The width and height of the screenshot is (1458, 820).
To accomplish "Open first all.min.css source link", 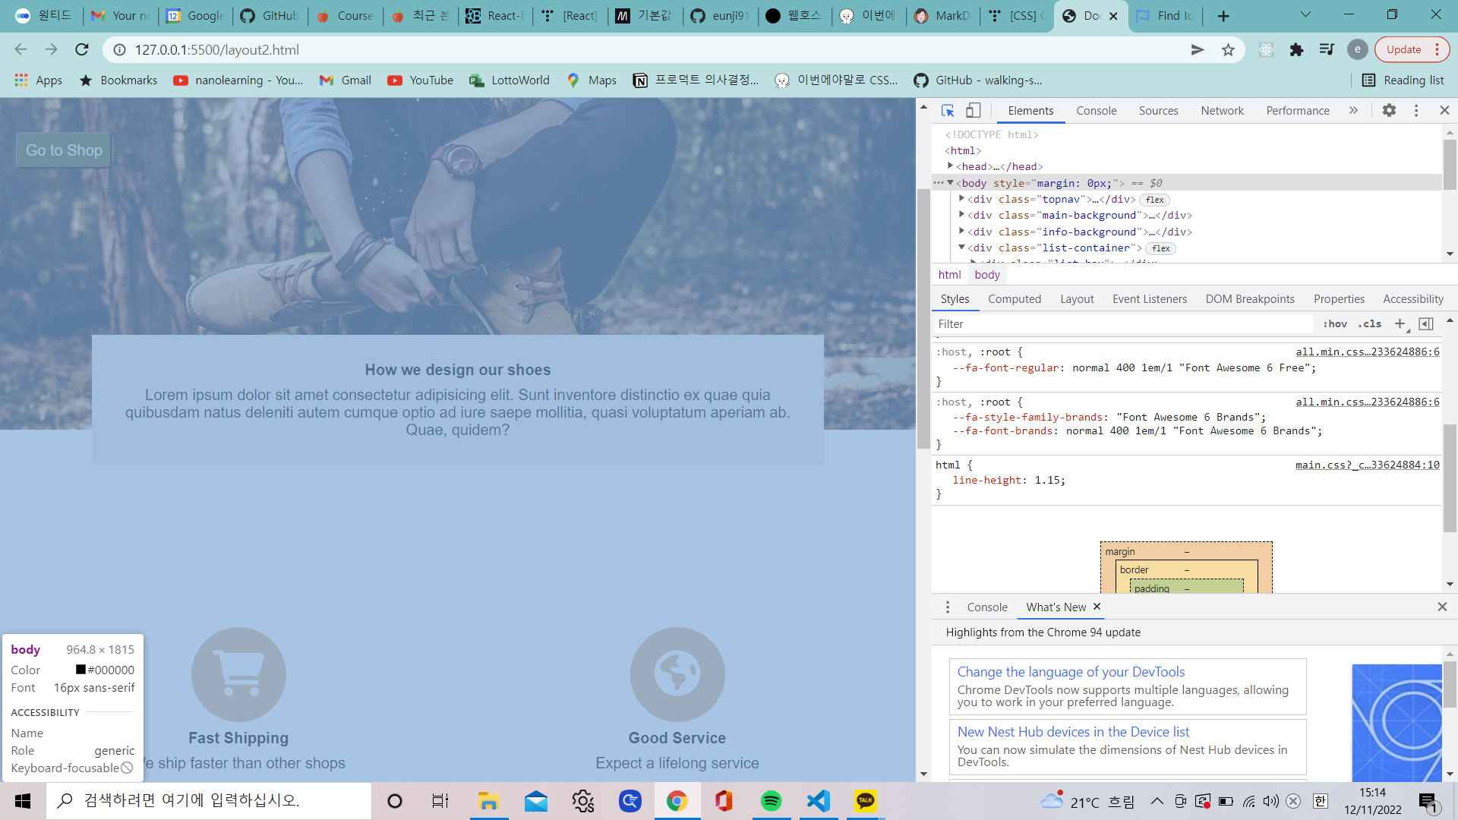I will [x=1367, y=352].
